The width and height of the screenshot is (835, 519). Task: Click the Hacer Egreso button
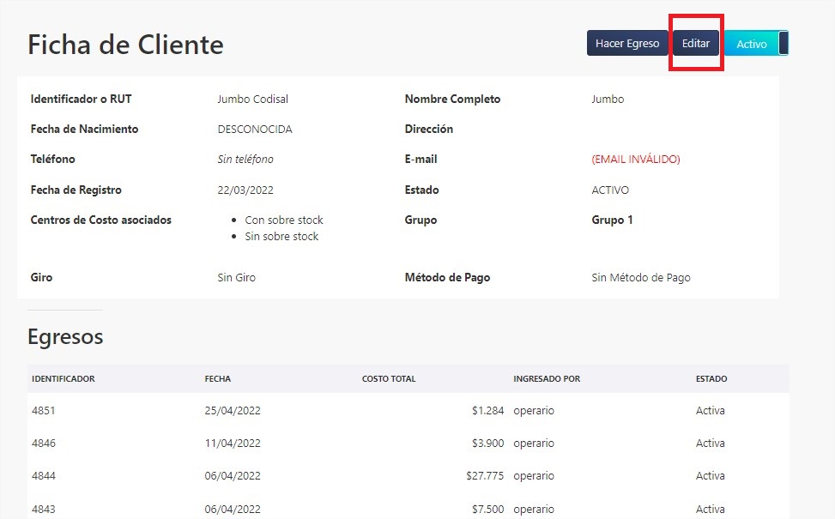(626, 43)
